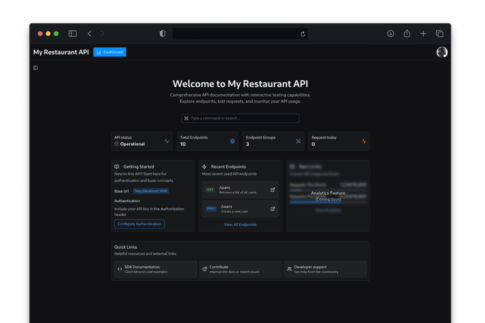Click the API status activity icon
This screenshot has height=323, width=485.
(167, 141)
